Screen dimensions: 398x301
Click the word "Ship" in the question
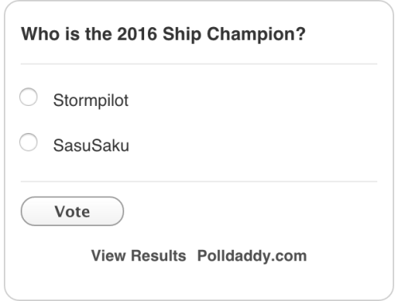click(x=181, y=35)
